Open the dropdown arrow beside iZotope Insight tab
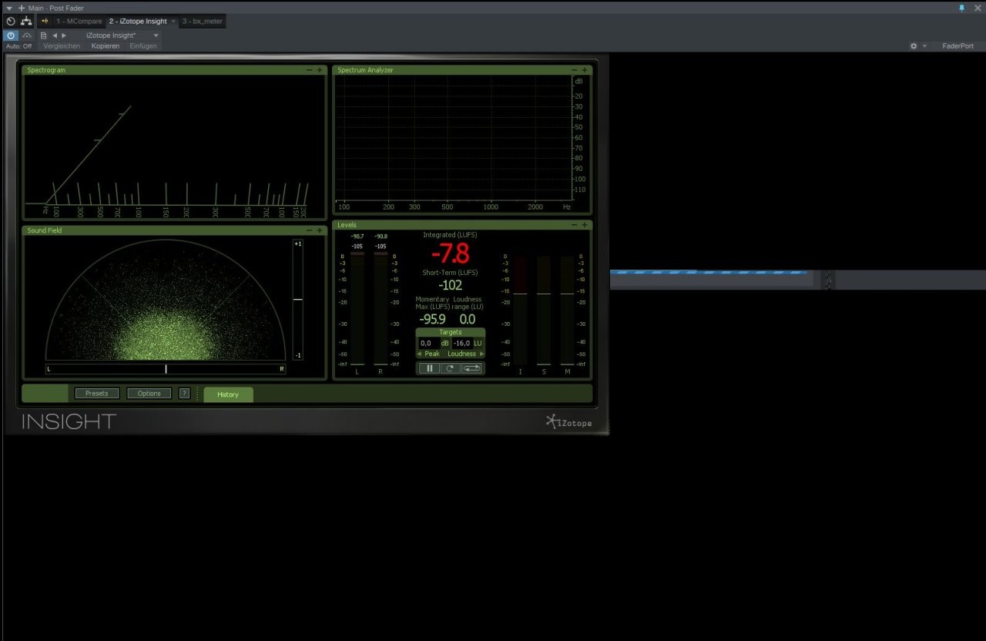 click(x=173, y=22)
